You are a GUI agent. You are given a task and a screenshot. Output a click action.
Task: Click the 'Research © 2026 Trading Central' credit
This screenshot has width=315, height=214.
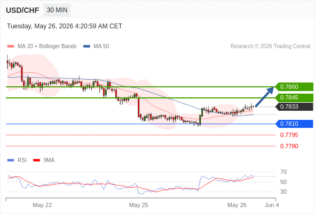(x=270, y=47)
